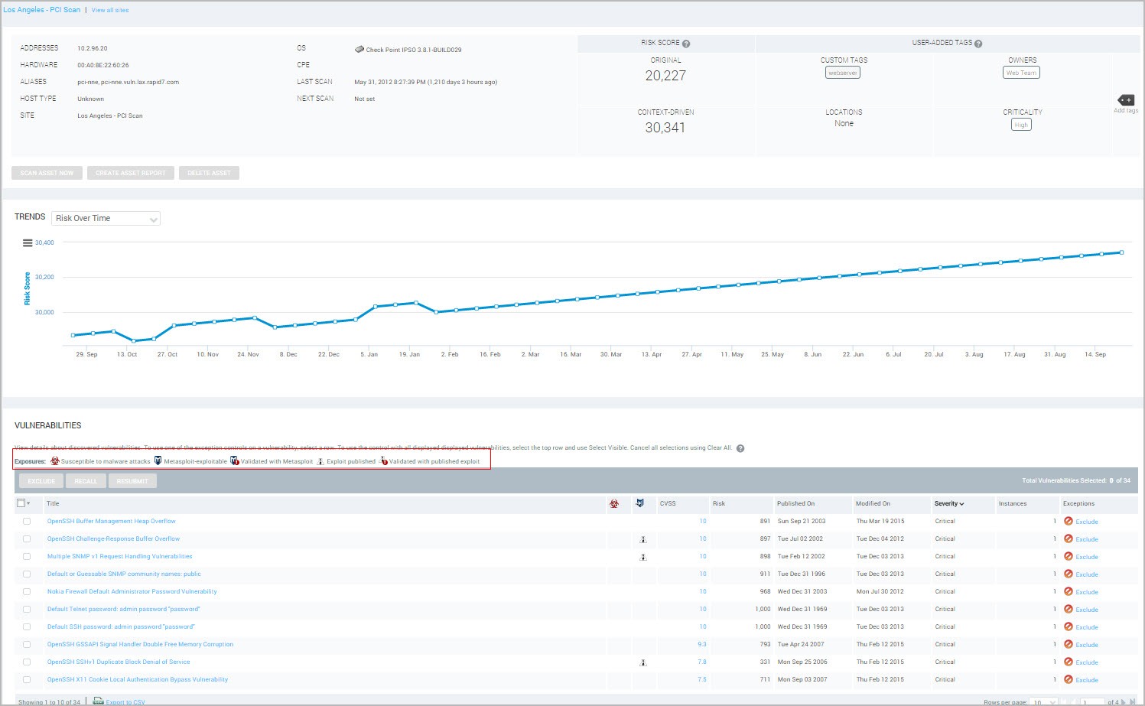Click the Metasploit shield column header icon
Viewport: 1145px width, 706px height.
640,503
